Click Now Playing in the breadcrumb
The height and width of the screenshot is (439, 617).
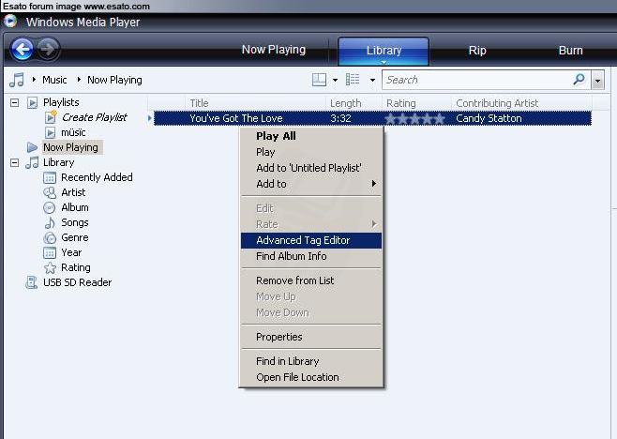click(x=114, y=80)
